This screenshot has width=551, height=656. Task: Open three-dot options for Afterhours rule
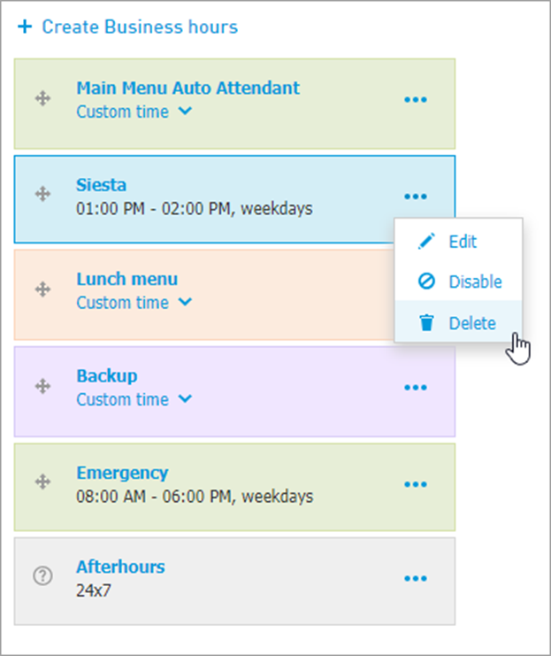click(x=416, y=579)
